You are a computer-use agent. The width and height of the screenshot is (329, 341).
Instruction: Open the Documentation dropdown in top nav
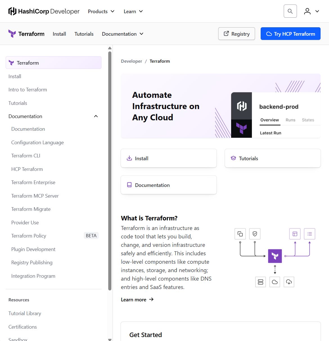pos(123,34)
